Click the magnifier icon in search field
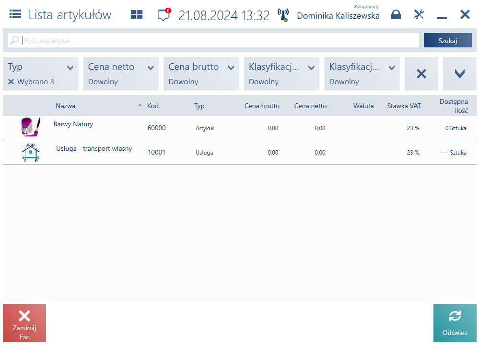Screen dimensions: 479x346 [14, 40]
